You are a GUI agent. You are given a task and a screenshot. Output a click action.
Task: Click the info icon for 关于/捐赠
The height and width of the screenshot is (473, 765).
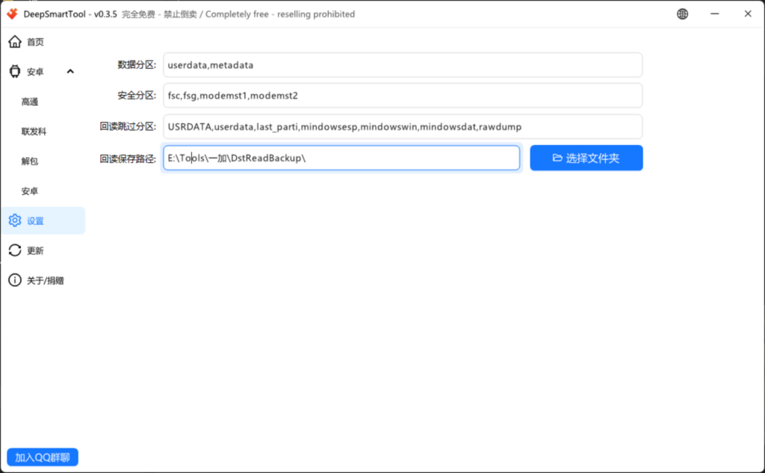pos(14,280)
